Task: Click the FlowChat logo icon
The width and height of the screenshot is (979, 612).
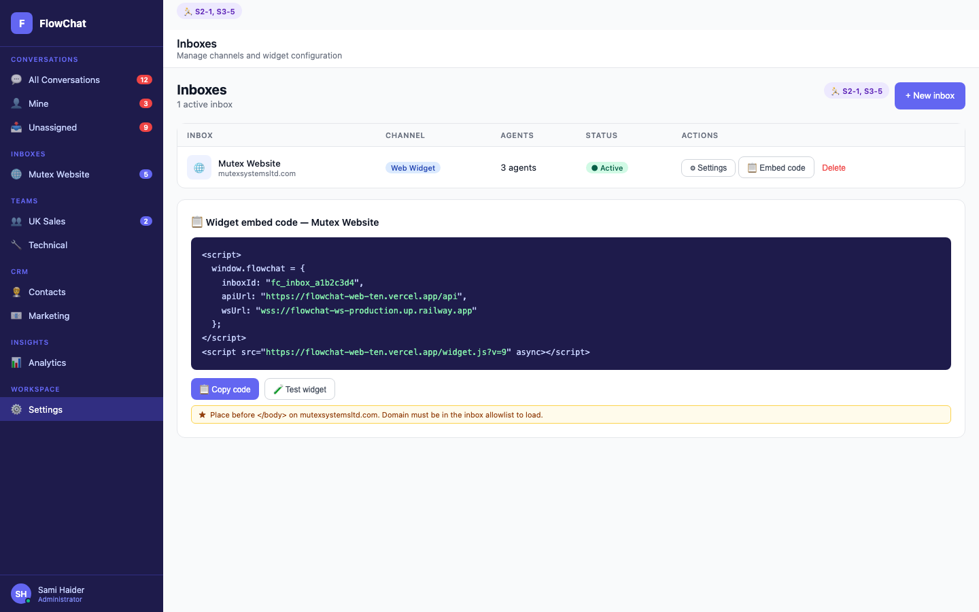Action: coord(22,23)
